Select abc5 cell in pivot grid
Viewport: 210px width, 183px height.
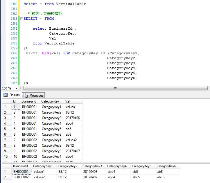tap(143, 177)
